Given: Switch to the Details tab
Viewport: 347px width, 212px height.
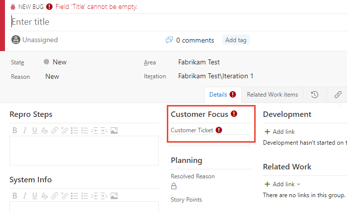Looking at the screenshot, I should click(x=222, y=95).
